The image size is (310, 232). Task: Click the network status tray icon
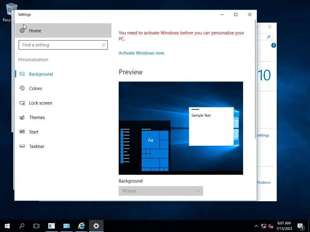click(x=264, y=226)
